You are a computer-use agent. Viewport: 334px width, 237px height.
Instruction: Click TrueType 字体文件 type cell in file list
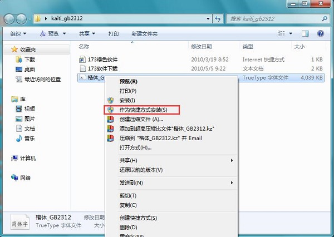(x=266, y=77)
